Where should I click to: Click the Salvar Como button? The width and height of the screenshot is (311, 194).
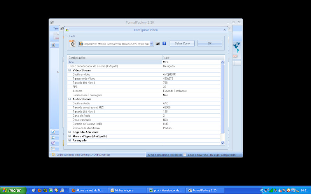pos(182,43)
